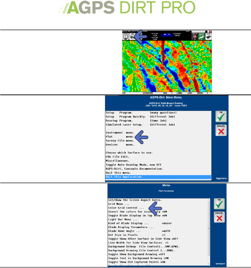Close the AGPS-Dirt map window
Image resolution: width=251 pixels, height=268 pixels.
click(x=211, y=32)
